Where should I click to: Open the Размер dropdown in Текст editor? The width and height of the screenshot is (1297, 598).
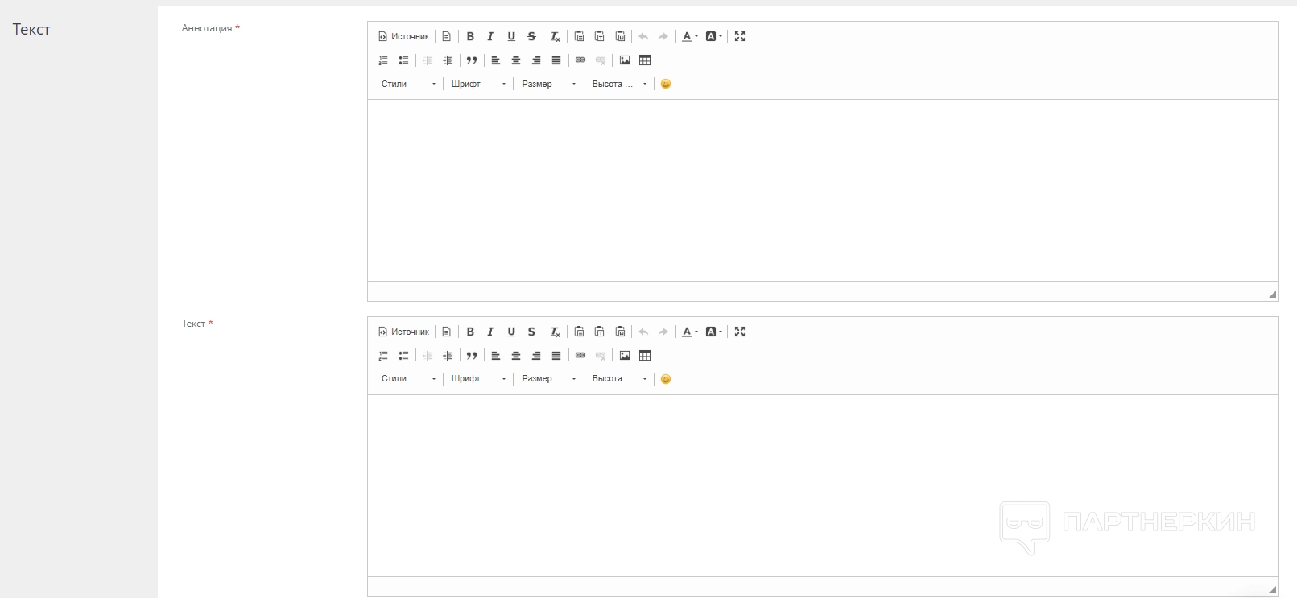(549, 379)
